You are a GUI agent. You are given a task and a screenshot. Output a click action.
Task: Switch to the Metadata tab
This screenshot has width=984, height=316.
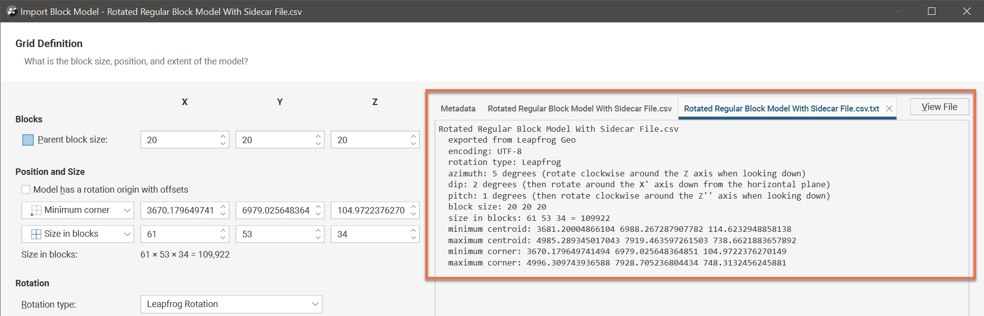(458, 108)
